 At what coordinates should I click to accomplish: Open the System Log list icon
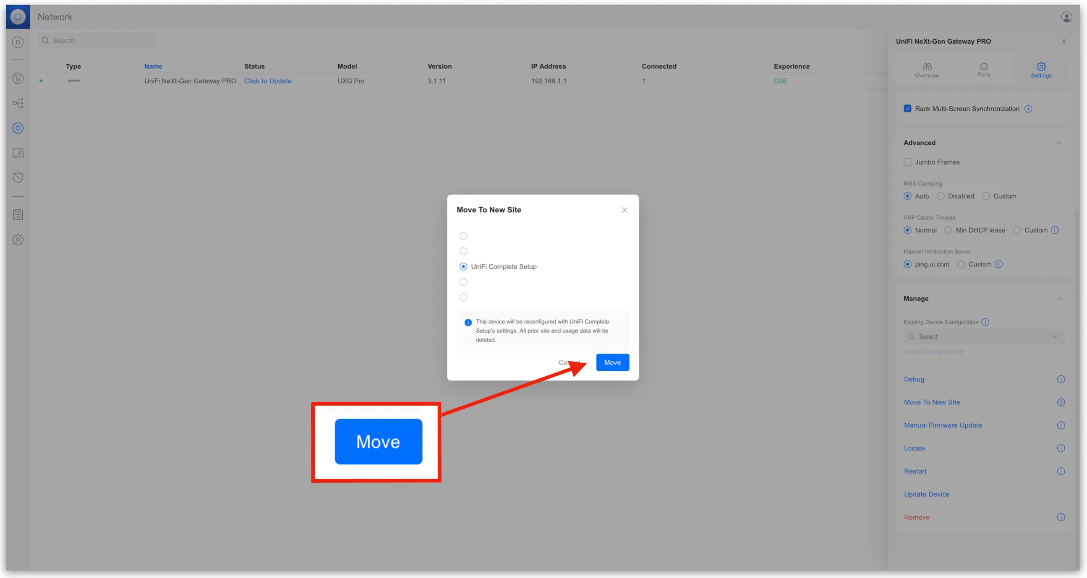pyautogui.click(x=18, y=215)
